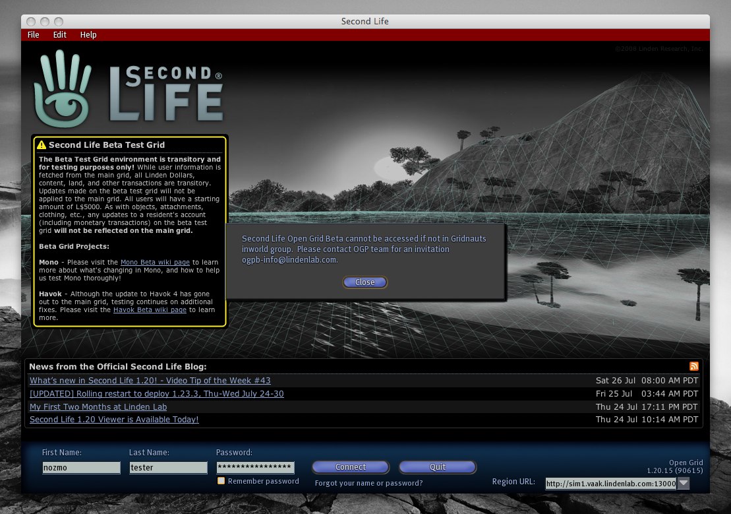Enable the Remember password checkbox
The height and width of the screenshot is (514, 731).
pyautogui.click(x=221, y=481)
